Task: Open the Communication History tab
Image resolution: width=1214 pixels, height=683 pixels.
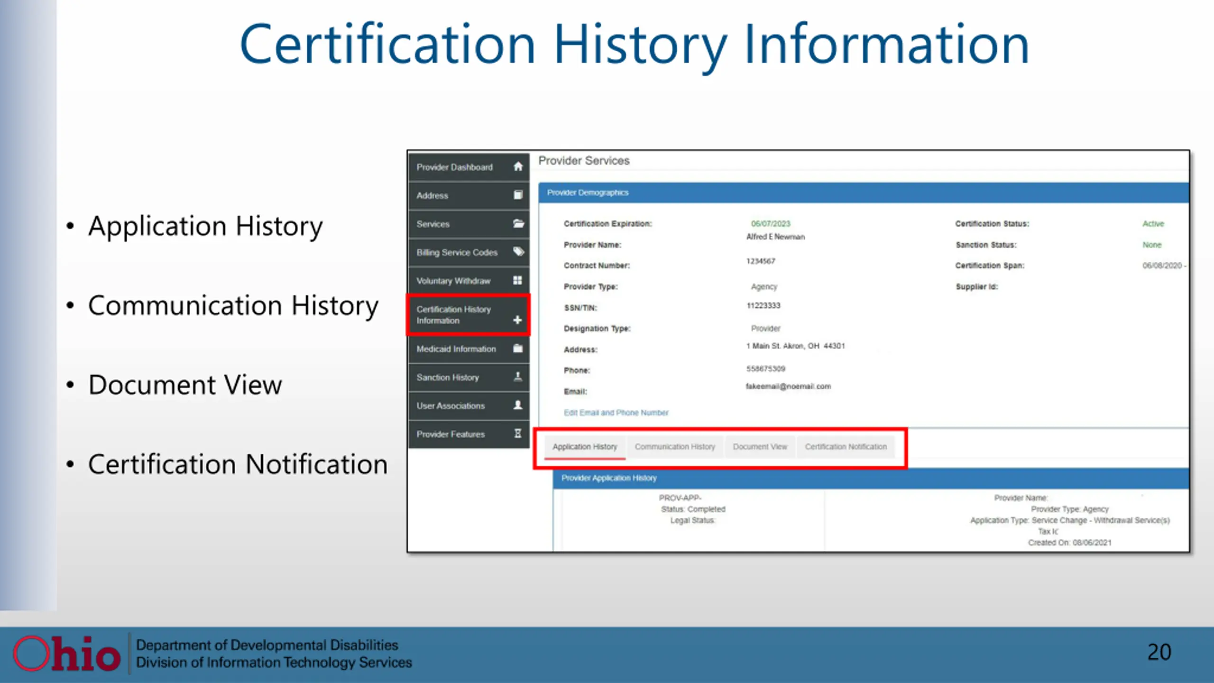Action: pyautogui.click(x=675, y=447)
